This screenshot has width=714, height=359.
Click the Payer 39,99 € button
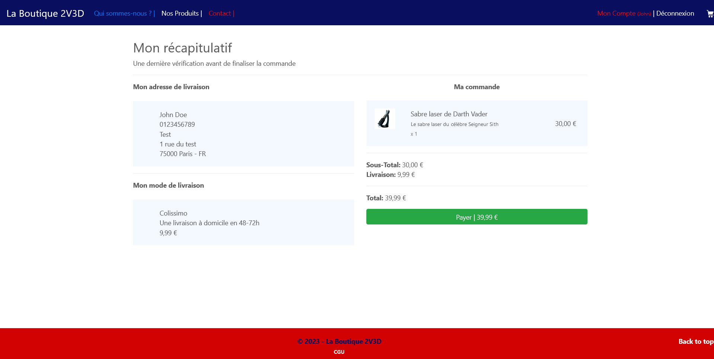point(477,217)
